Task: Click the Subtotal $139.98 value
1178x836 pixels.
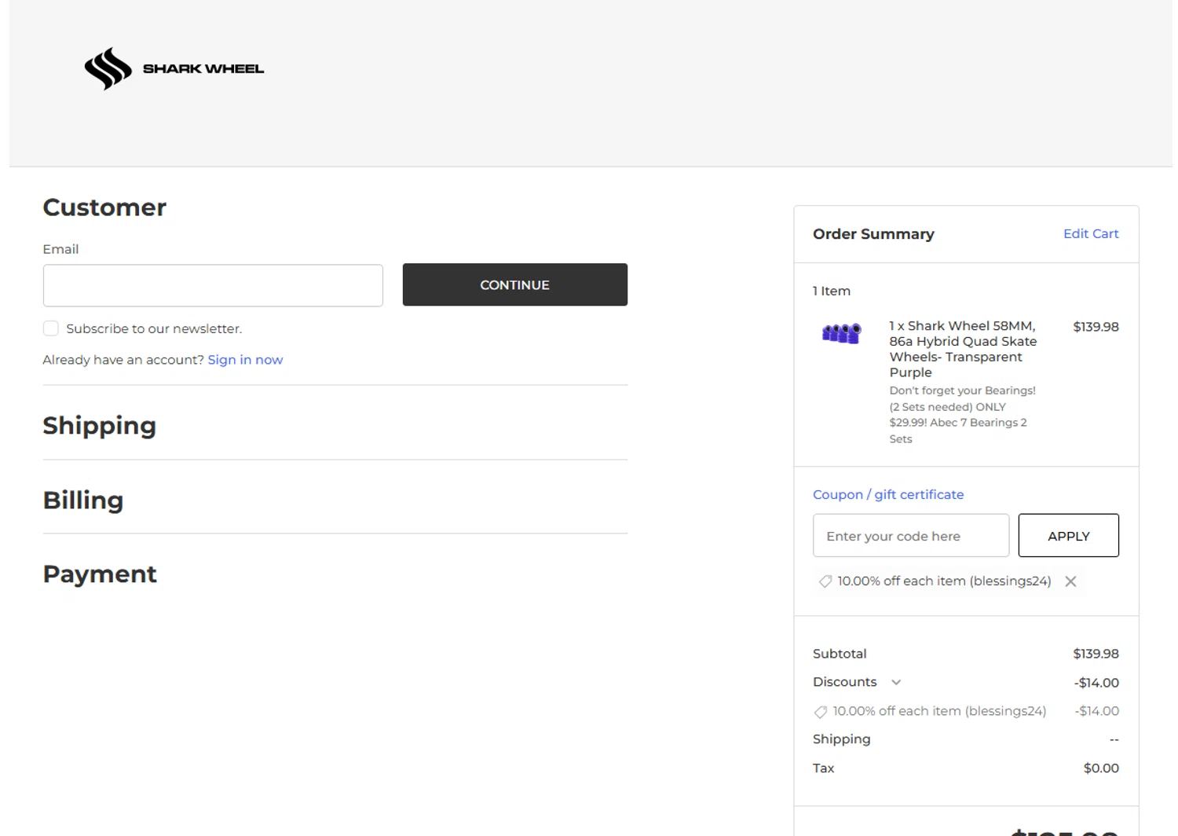Action: pyautogui.click(x=1096, y=654)
